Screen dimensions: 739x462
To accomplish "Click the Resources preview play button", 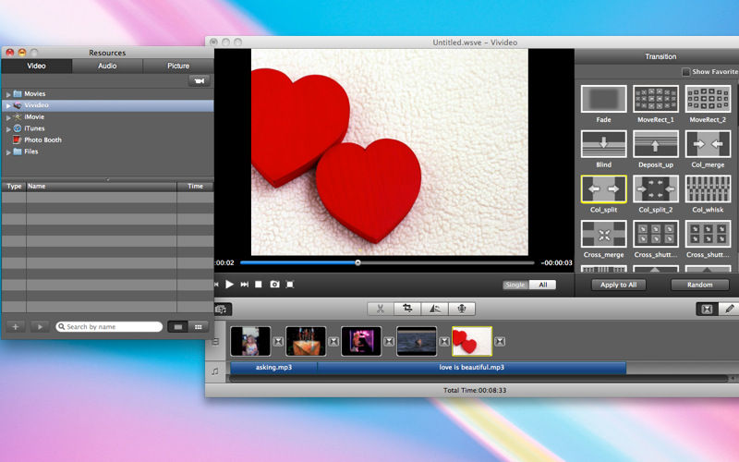I will 40,327.
